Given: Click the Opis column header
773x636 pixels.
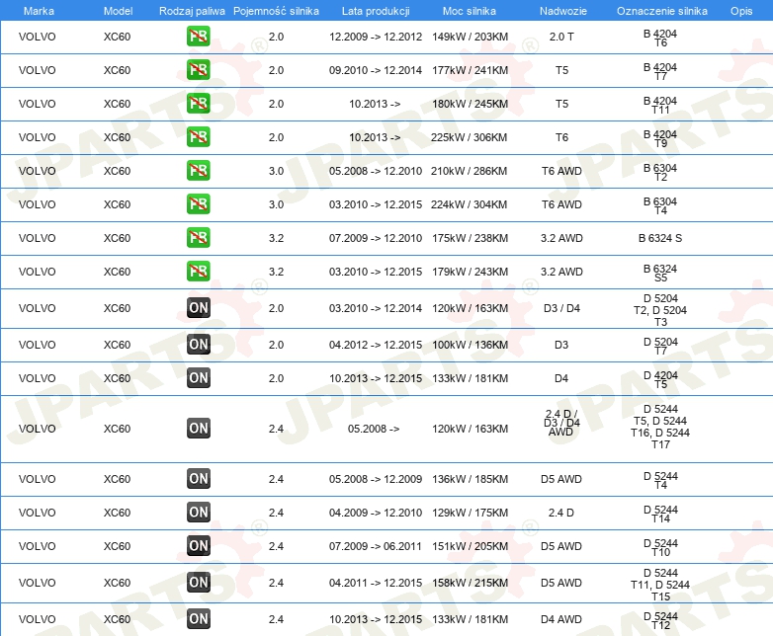Looking at the screenshot, I should 741,11.
